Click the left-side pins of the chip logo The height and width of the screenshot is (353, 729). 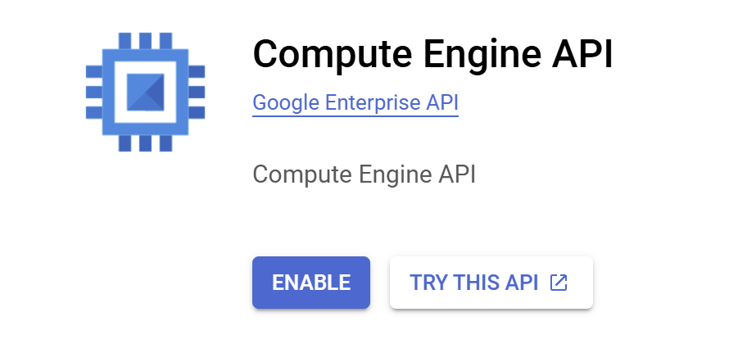coord(93,91)
